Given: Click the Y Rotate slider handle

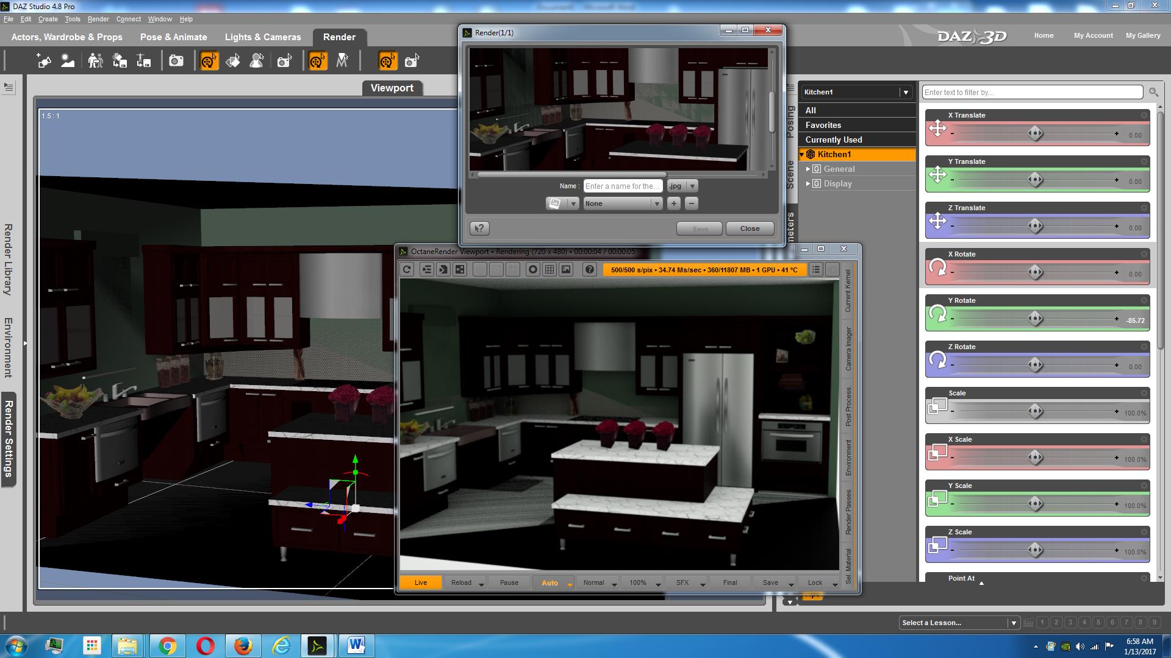Looking at the screenshot, I should (x=1035, y=319).
